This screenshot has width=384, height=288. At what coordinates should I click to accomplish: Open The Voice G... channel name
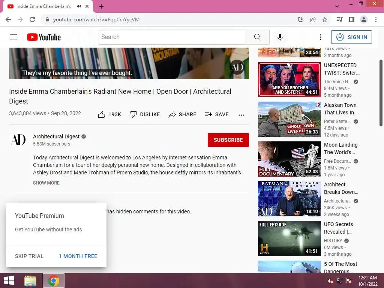pos(337,81)
